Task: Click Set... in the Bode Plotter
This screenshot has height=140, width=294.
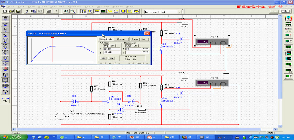Action: coord(144,39)
